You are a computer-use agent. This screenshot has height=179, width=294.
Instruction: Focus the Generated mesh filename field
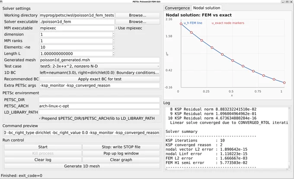click(99, 60)
